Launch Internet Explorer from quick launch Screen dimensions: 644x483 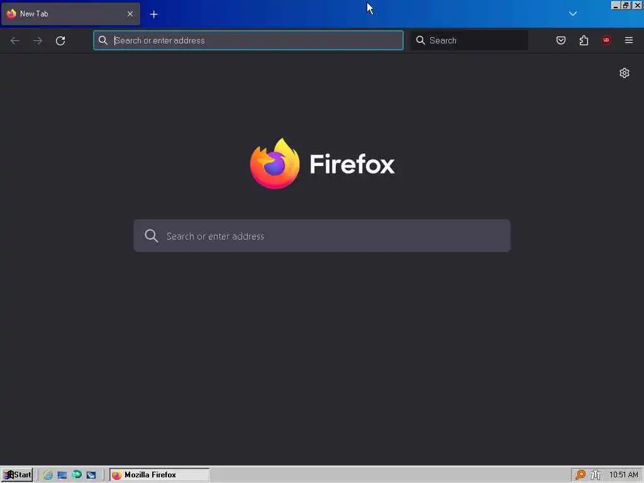tap(48, 475)
